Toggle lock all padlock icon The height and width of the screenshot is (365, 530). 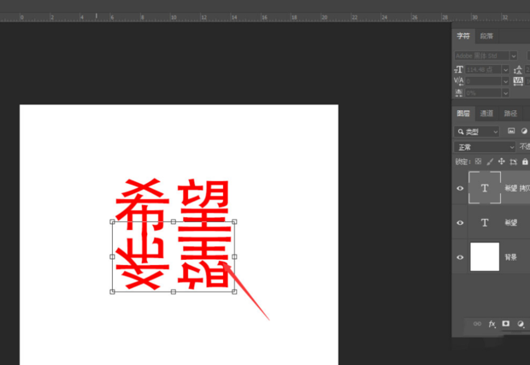(x=525, y=162)
